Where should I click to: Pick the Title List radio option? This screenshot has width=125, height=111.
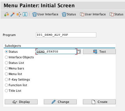point(6,91)
